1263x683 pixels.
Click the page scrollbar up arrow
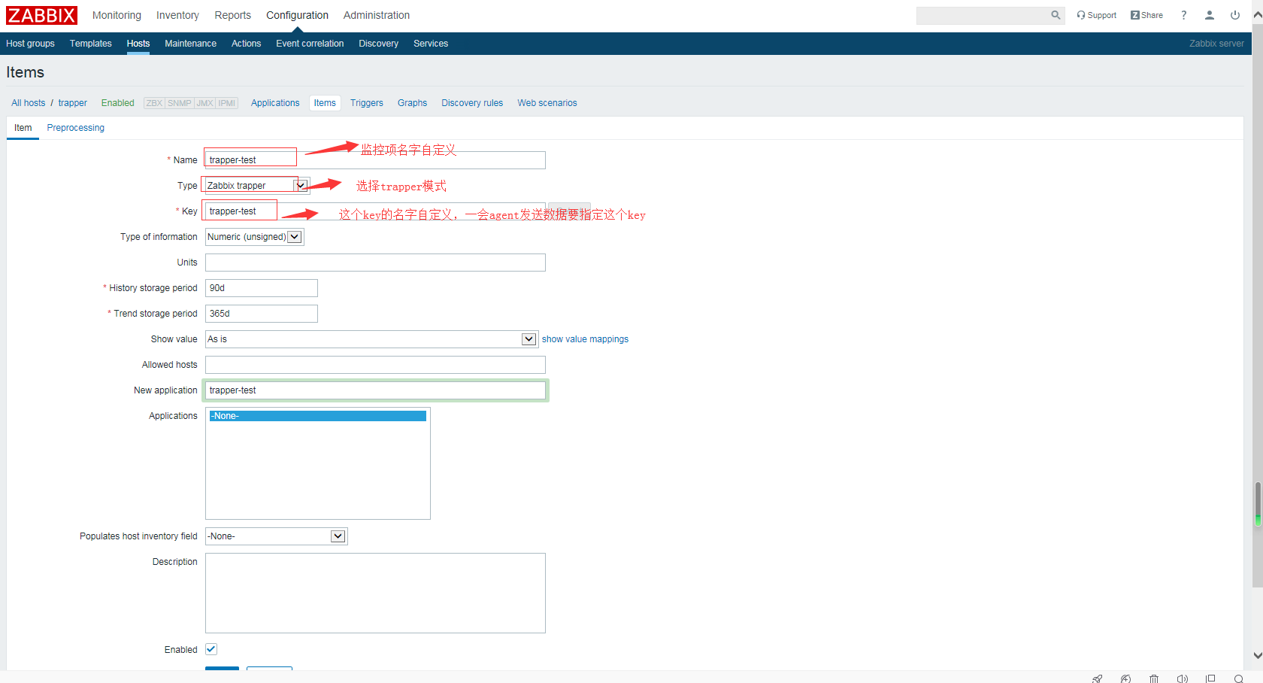pos(1258,14)
